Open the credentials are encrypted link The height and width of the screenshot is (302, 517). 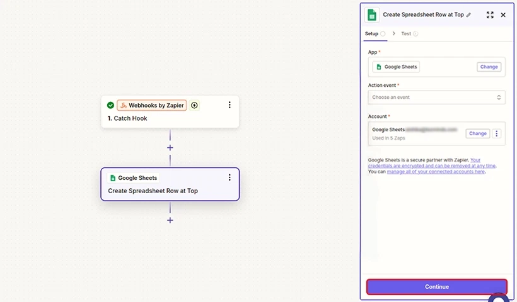coord(433,165)
